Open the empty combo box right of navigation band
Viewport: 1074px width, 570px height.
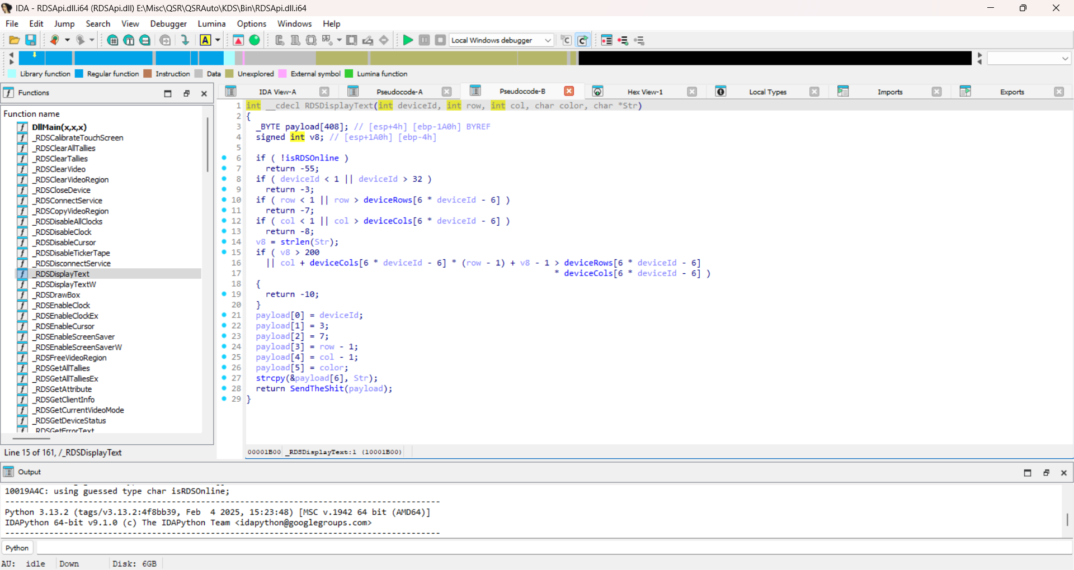click(1029, 58)
